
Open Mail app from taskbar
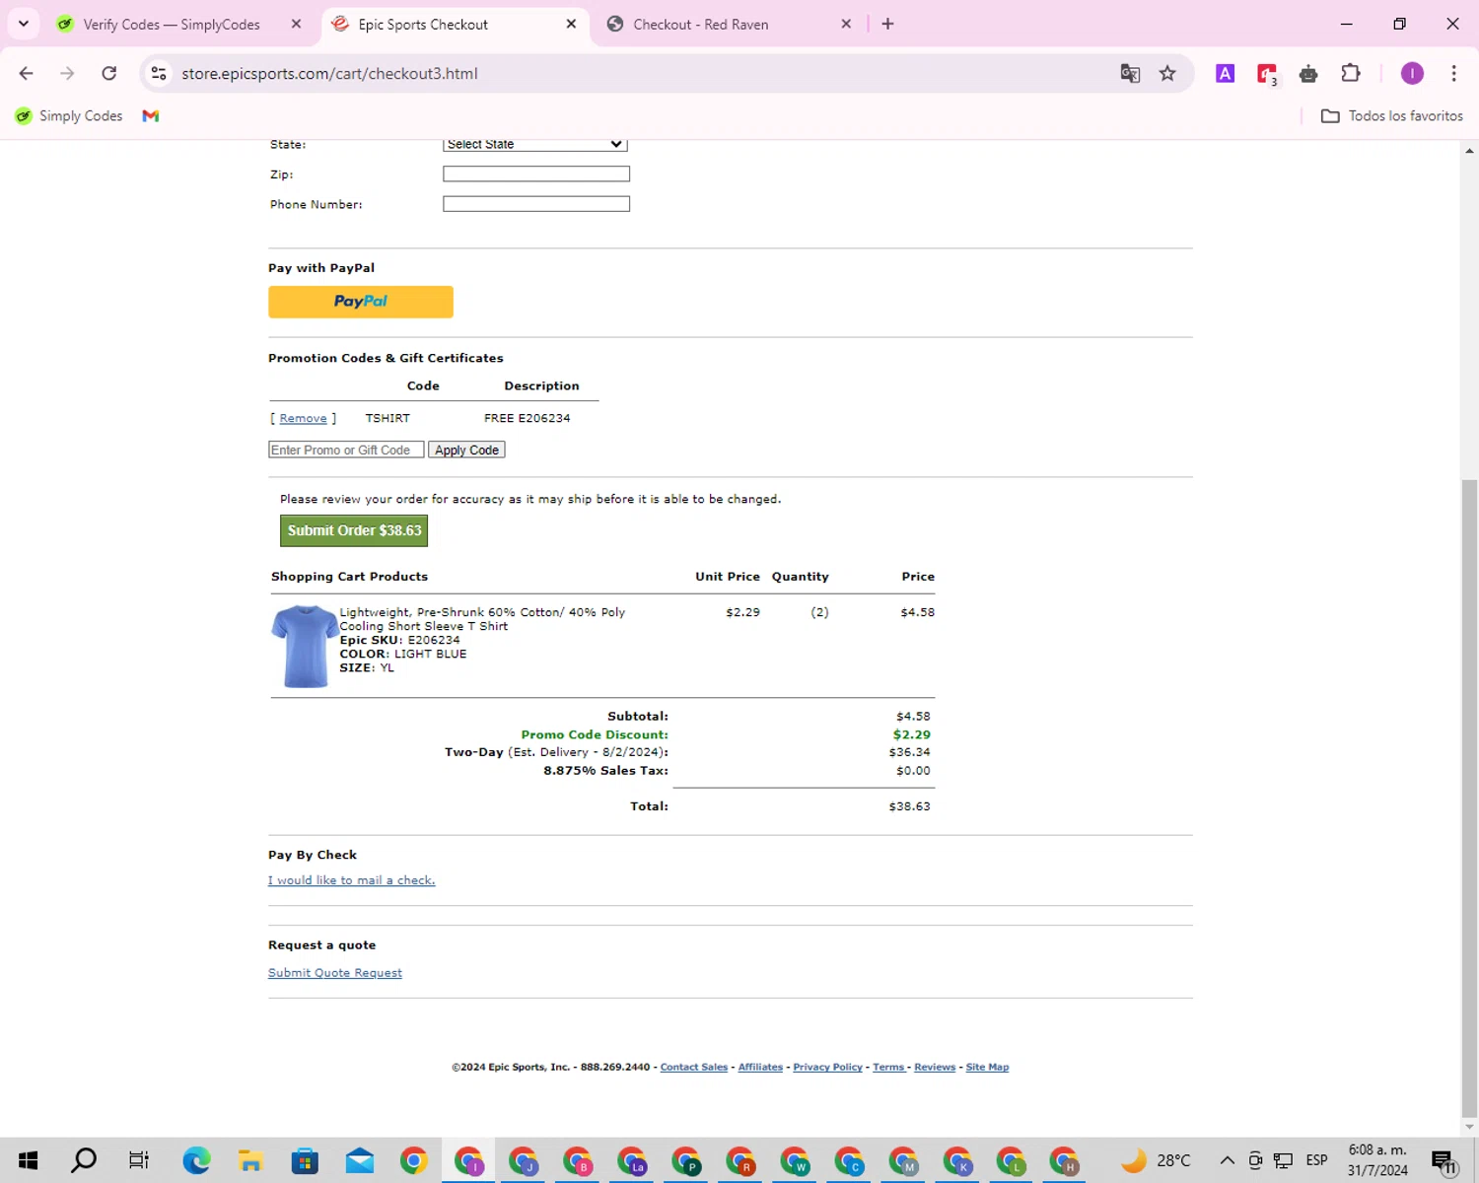tap(360, 1160)
